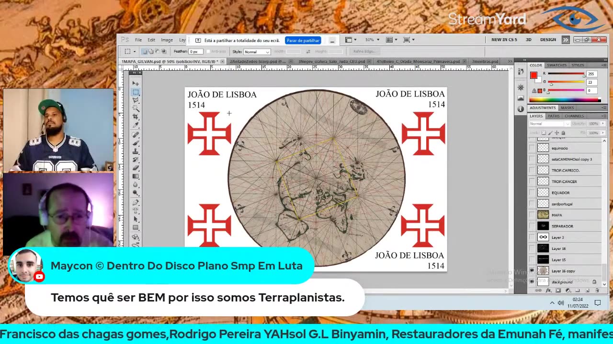Switch to the Channels tab
The height and width of the screenshot is (344, 613).
[x=574, y=116]
